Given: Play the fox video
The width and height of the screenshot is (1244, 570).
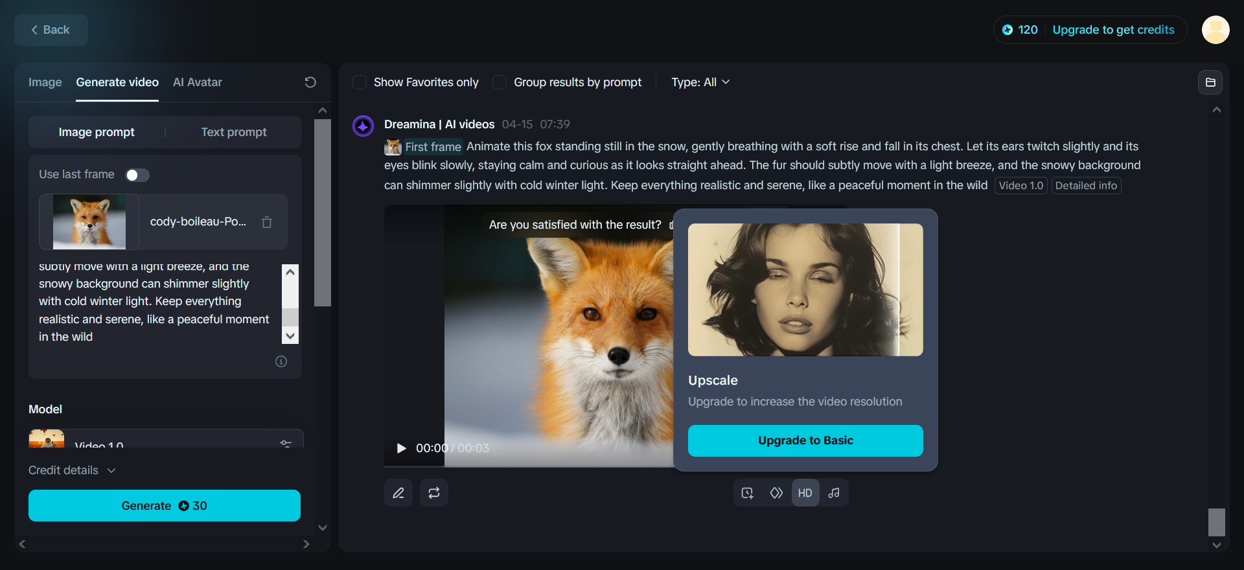Looking at the screenshot, I should 401,448.
